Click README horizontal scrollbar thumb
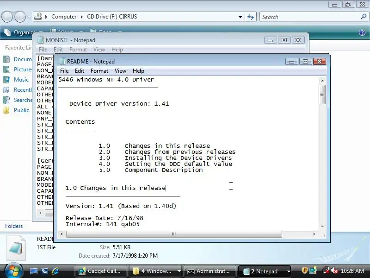 [174, 234]
